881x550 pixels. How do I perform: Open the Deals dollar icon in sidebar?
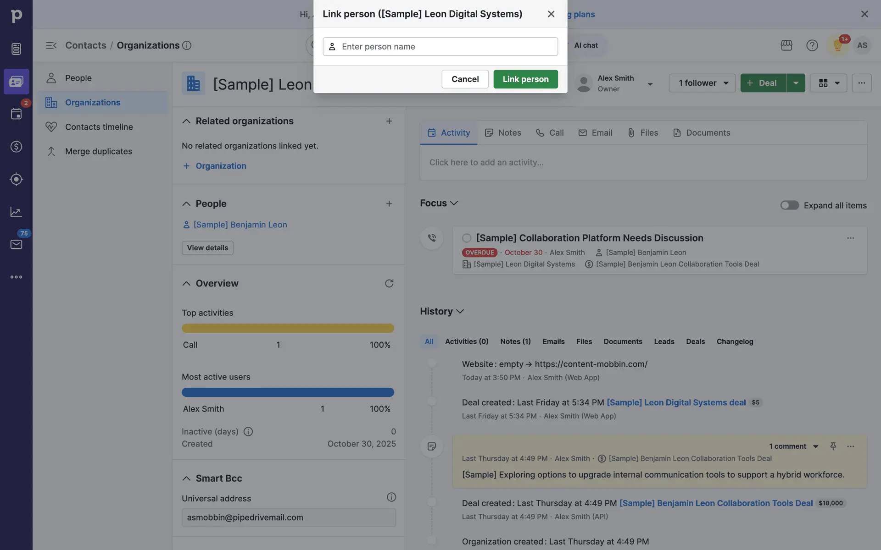point(16,147)
